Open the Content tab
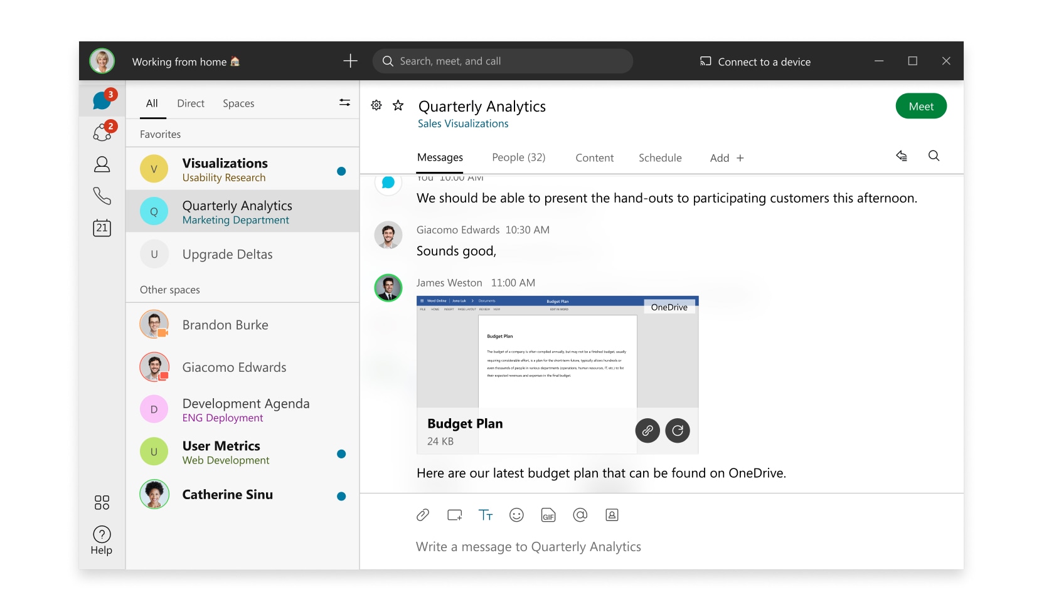 pos(595,158)
